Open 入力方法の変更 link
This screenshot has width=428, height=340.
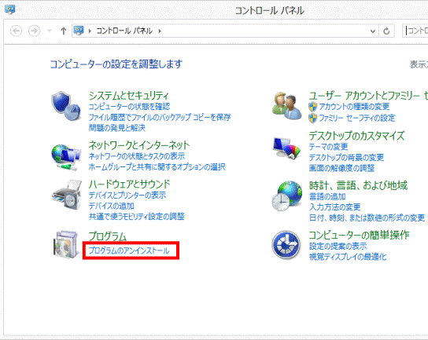click(334, 207)
